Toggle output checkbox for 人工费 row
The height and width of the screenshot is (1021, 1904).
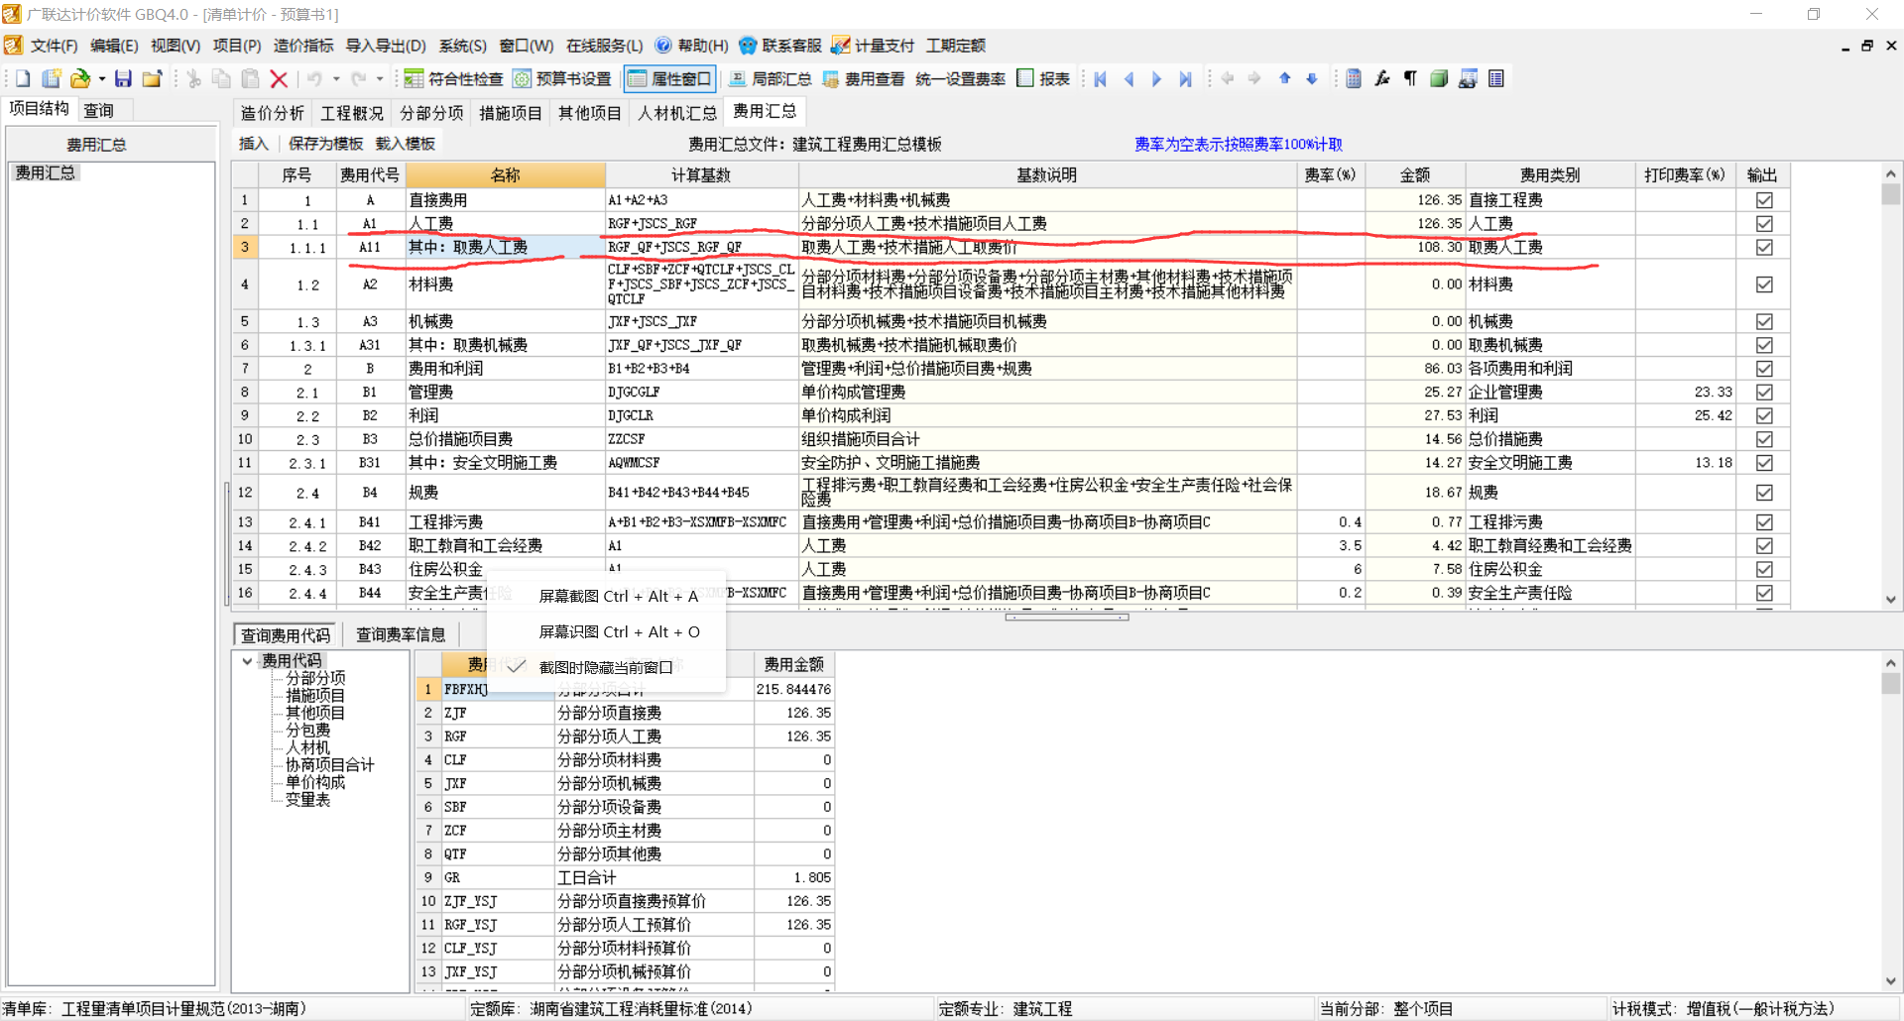(1764, 224)
